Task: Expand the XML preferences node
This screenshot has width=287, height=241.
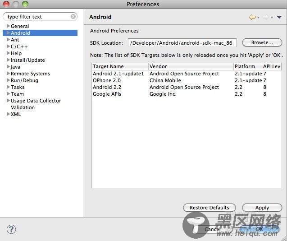Action: (8, 114)
